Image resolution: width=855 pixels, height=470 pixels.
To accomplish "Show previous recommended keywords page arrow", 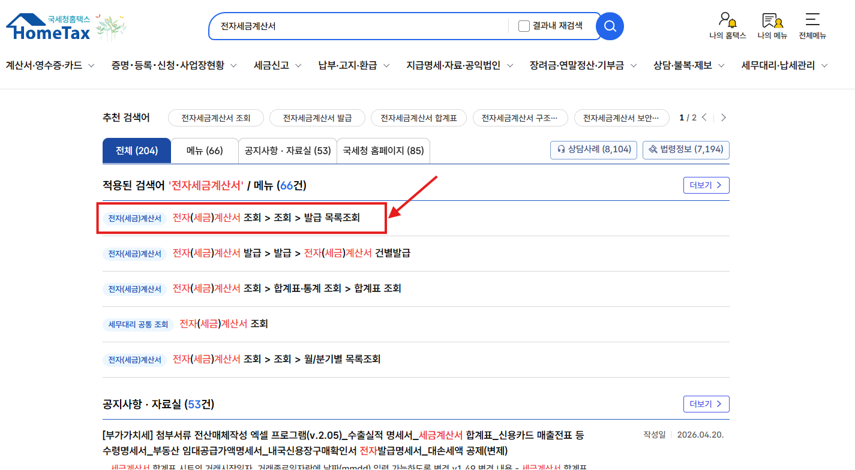I will point(704,117).
